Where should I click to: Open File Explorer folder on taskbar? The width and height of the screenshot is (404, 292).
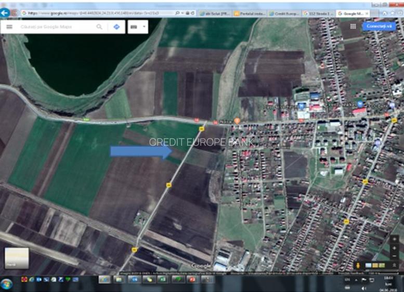119,279
